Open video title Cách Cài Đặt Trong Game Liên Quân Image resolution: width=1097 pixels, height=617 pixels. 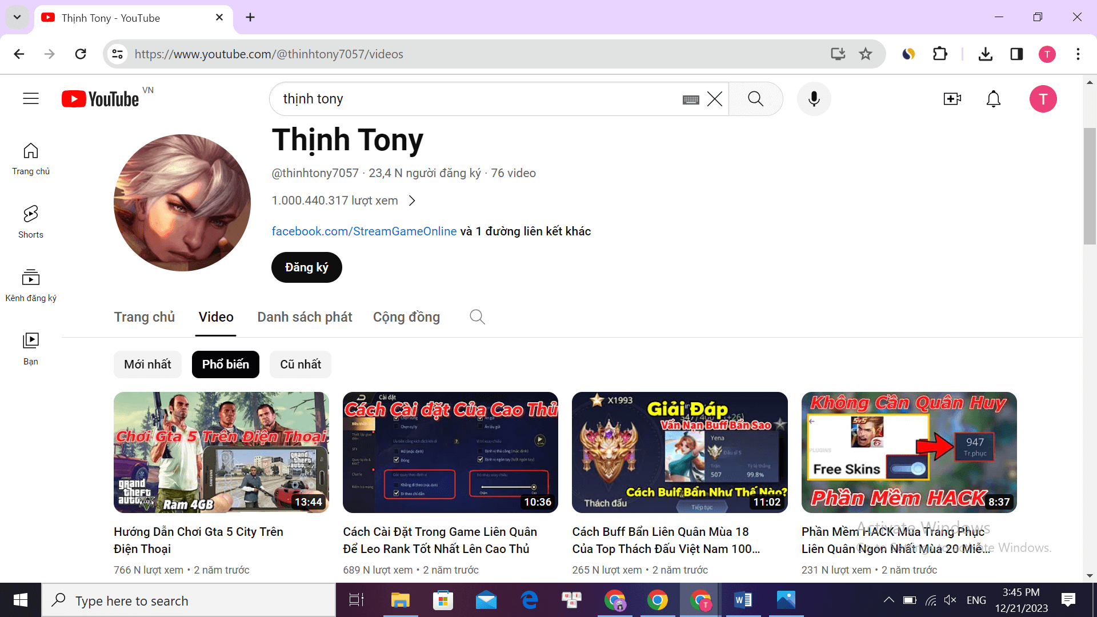[439, 540]
